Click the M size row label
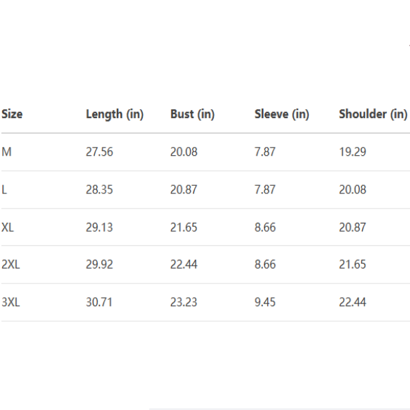Screen dimensions: 410x410 7,152
